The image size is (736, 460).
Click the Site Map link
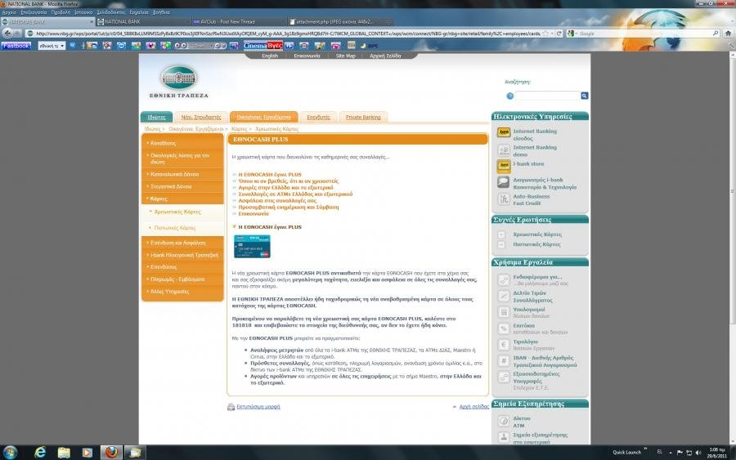pos(345,56)
